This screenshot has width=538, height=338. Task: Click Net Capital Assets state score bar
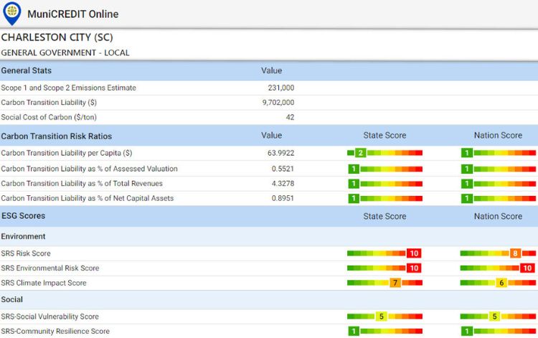(x=384, y=198)
